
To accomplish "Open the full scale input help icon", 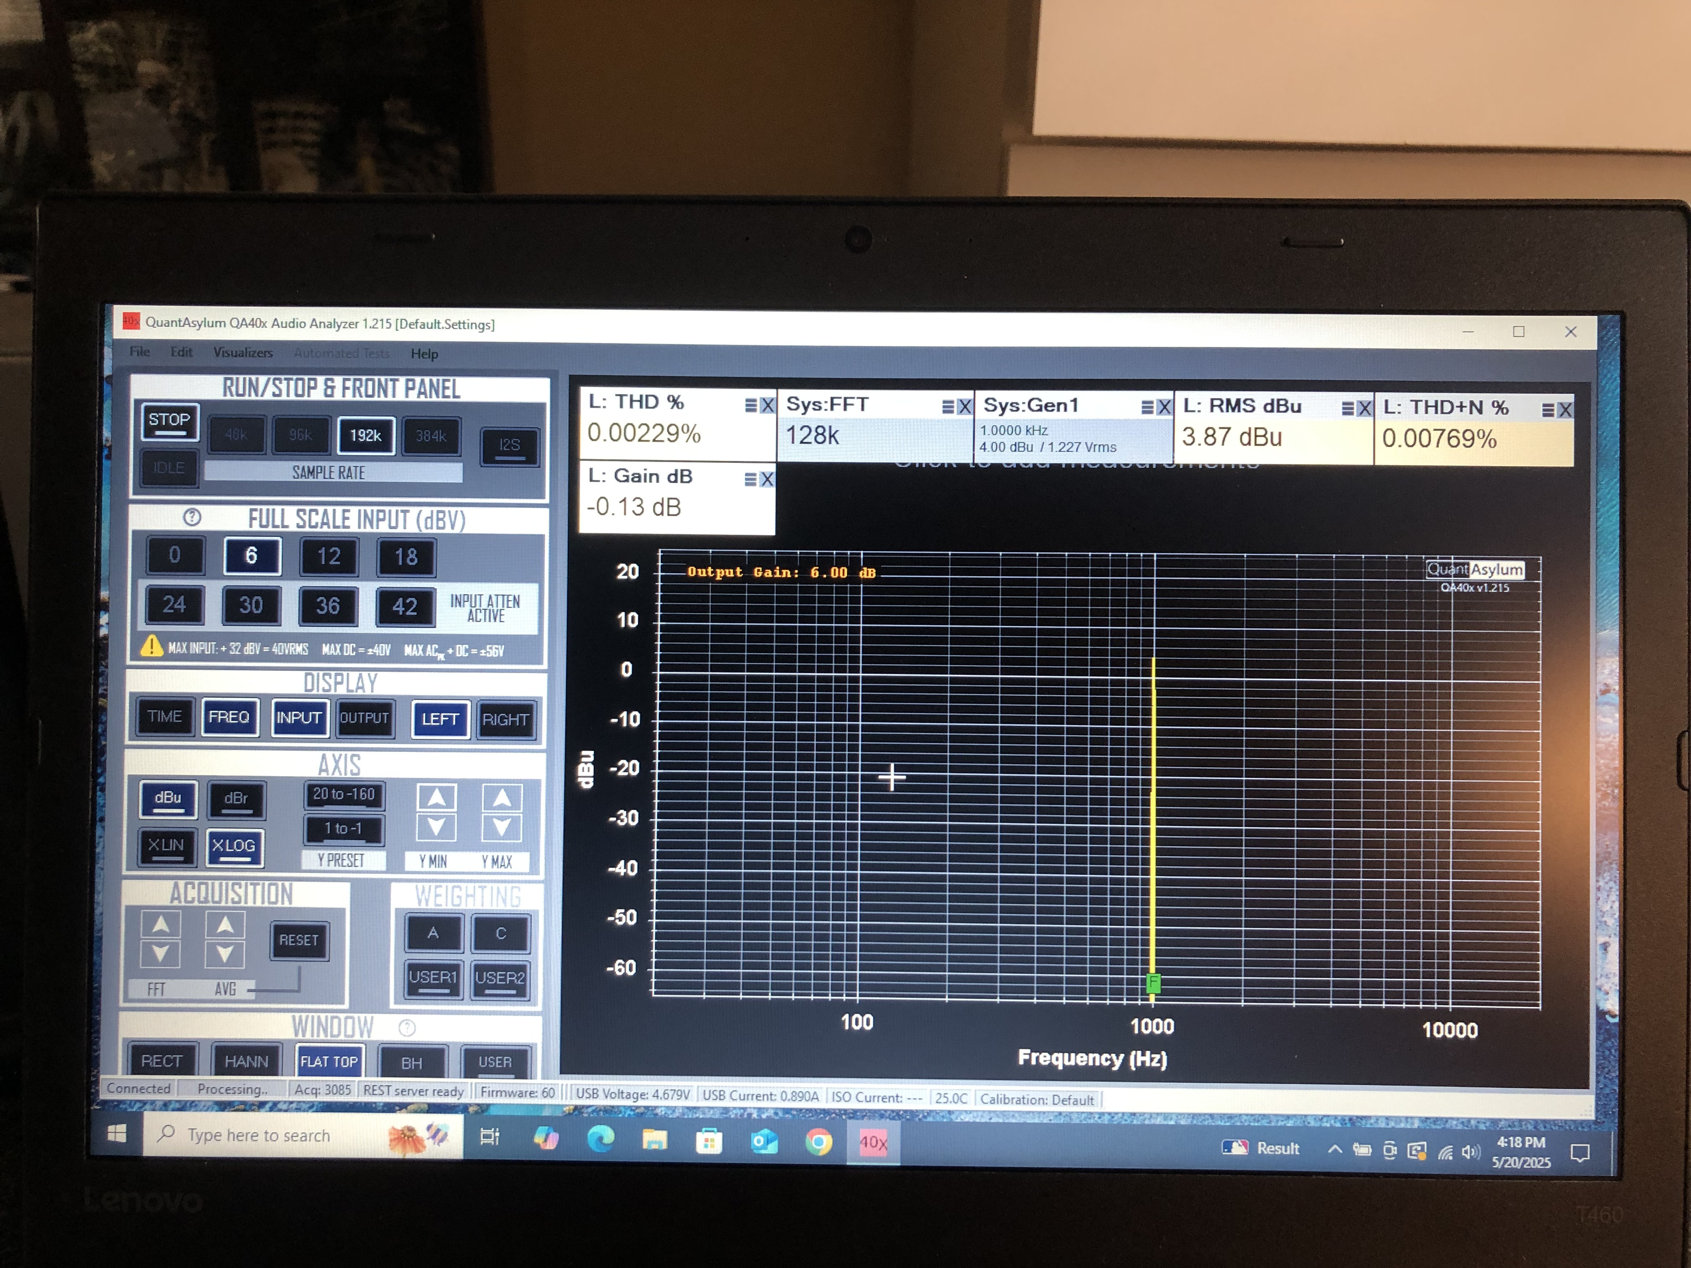I will (x=192, y=517).
